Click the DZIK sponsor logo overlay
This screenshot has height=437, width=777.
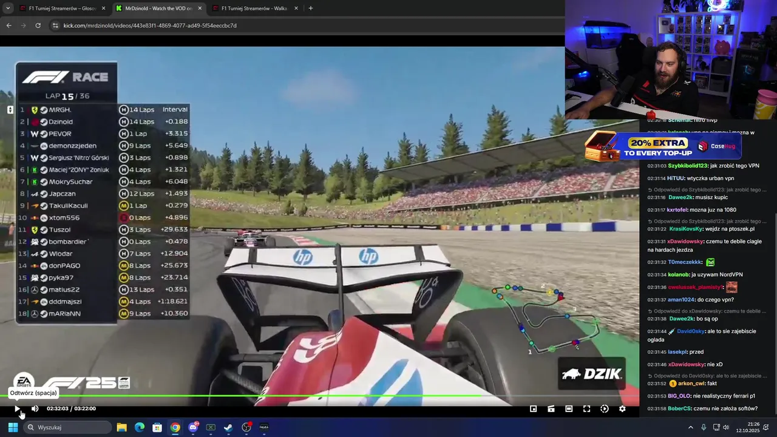click(592, 374)
